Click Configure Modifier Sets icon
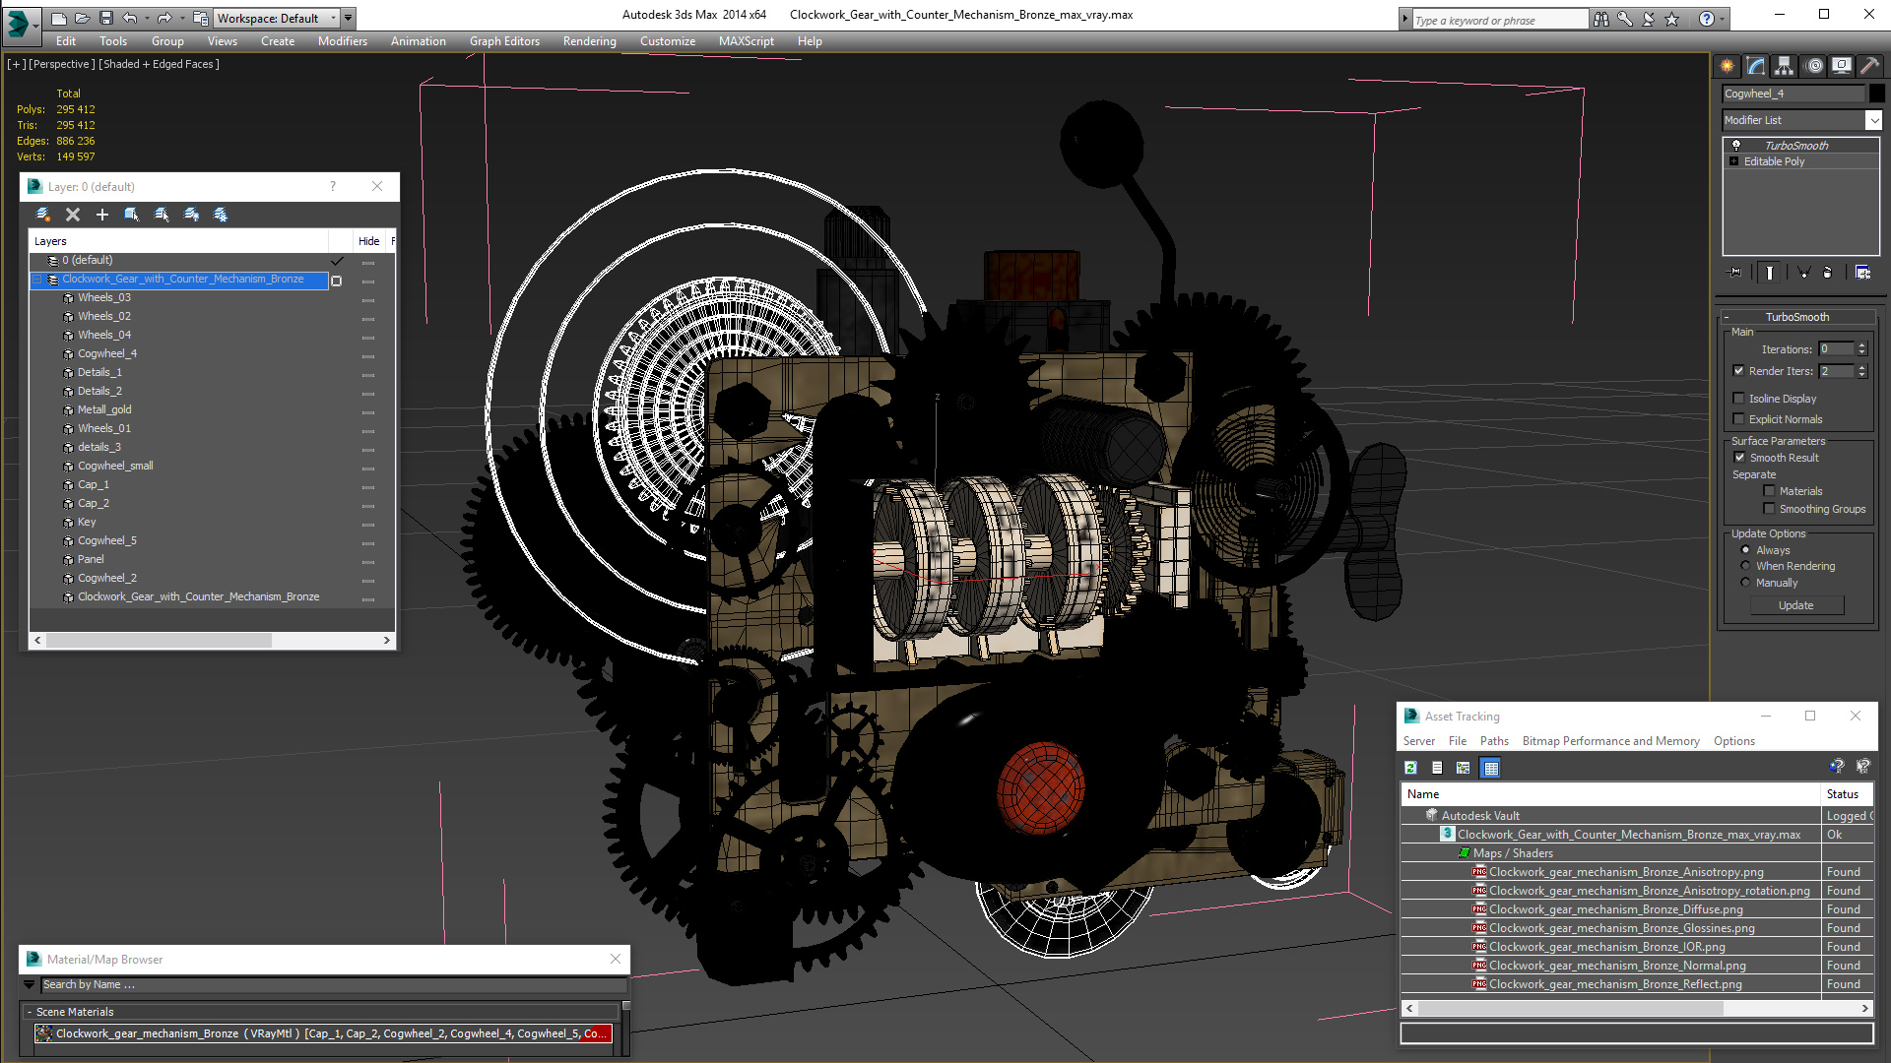 [x=1863, y=273]
